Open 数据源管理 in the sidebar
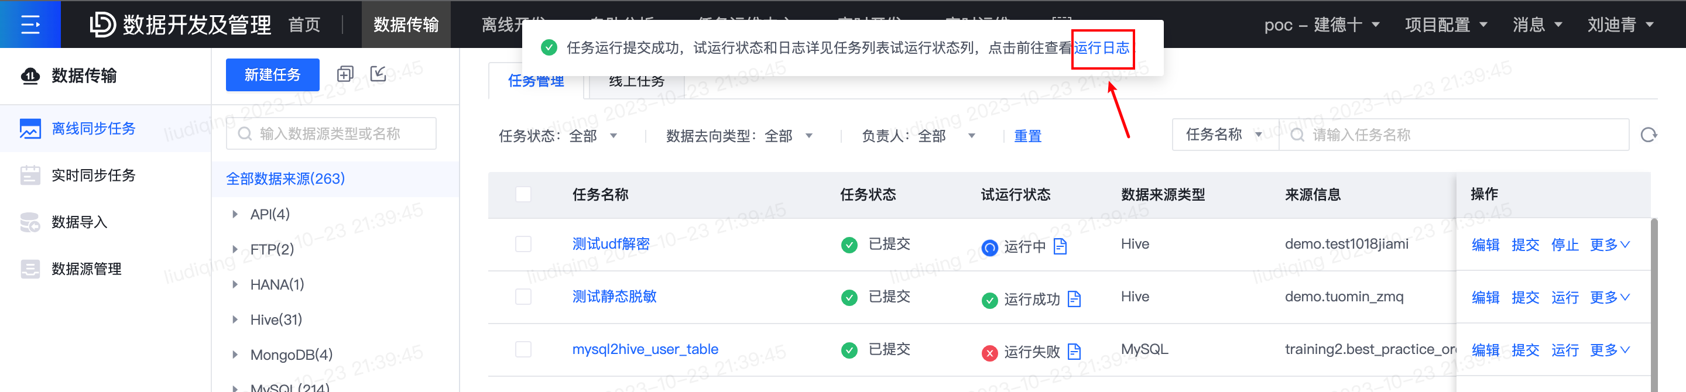This screenshot has height=392, width=1686. click(x=87, y=269)
